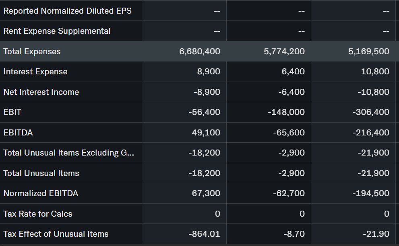This screenshot has width=399, height=246.
Task: Select the Interest Expense row label
Action: point(35,72)
